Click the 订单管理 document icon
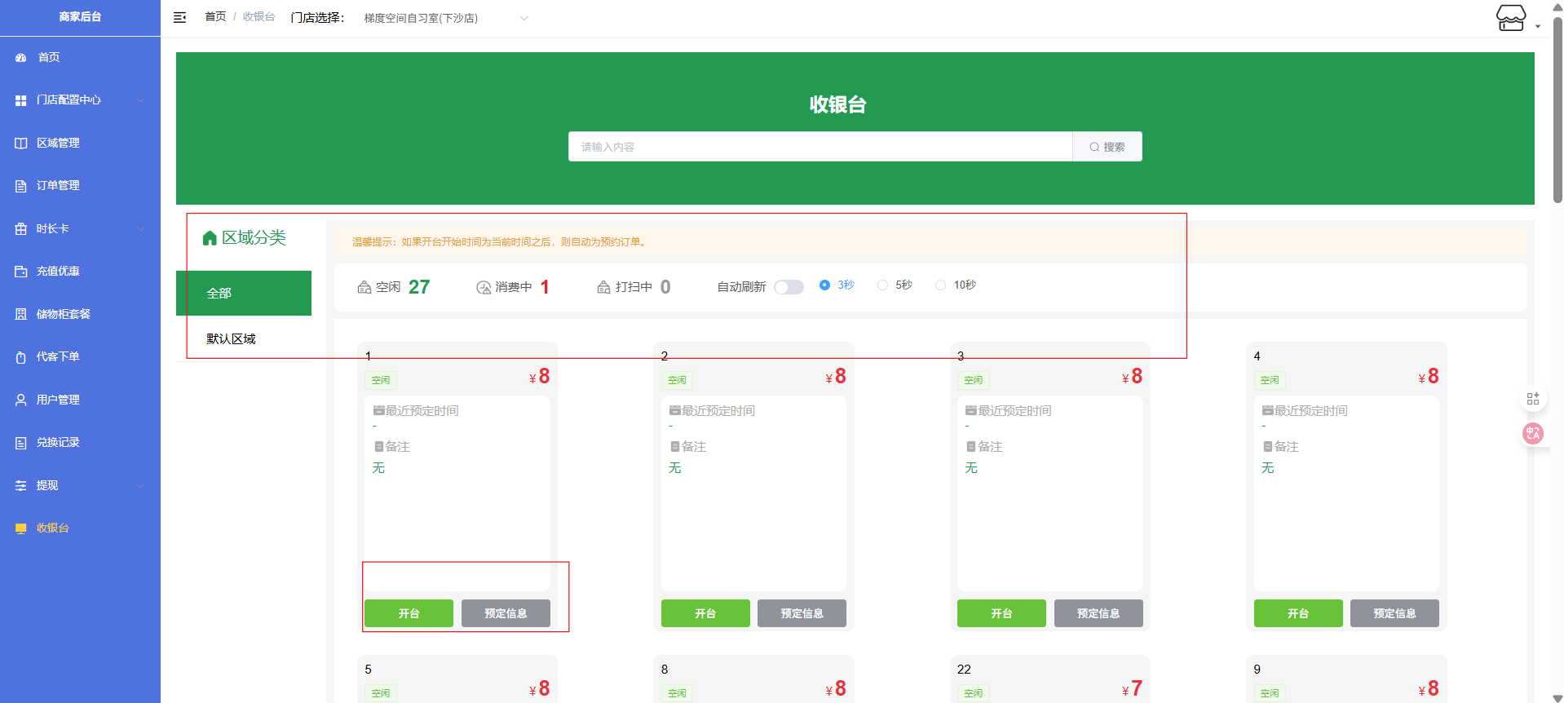The image size is (1564, 703). tap(21, 186)
